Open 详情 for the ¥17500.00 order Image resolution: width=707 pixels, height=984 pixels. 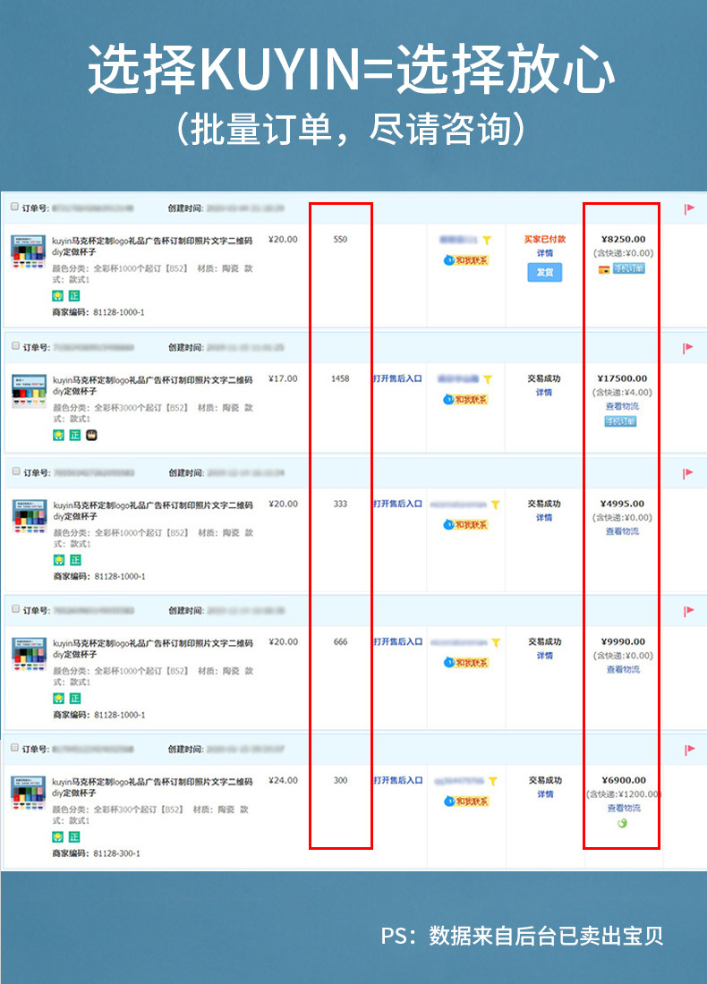click(x=544, y=392)
